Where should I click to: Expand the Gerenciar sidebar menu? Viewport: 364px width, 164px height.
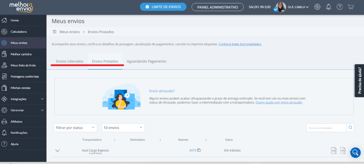coord(23,110)
